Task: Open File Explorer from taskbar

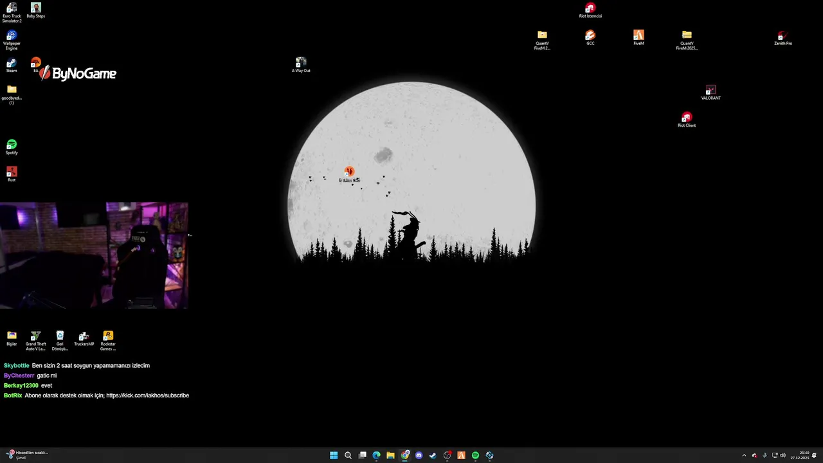Action: (390, 455)
